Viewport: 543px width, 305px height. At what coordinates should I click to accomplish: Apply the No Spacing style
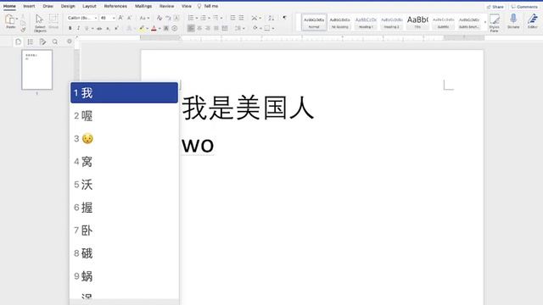339,22
